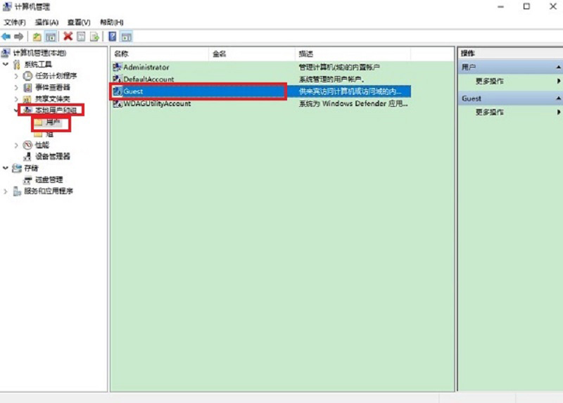Image resolution: width=563 pixels, height=403 pixels.
Task: Collapse the 用户 actions section arrow
Action: (559, 67)
